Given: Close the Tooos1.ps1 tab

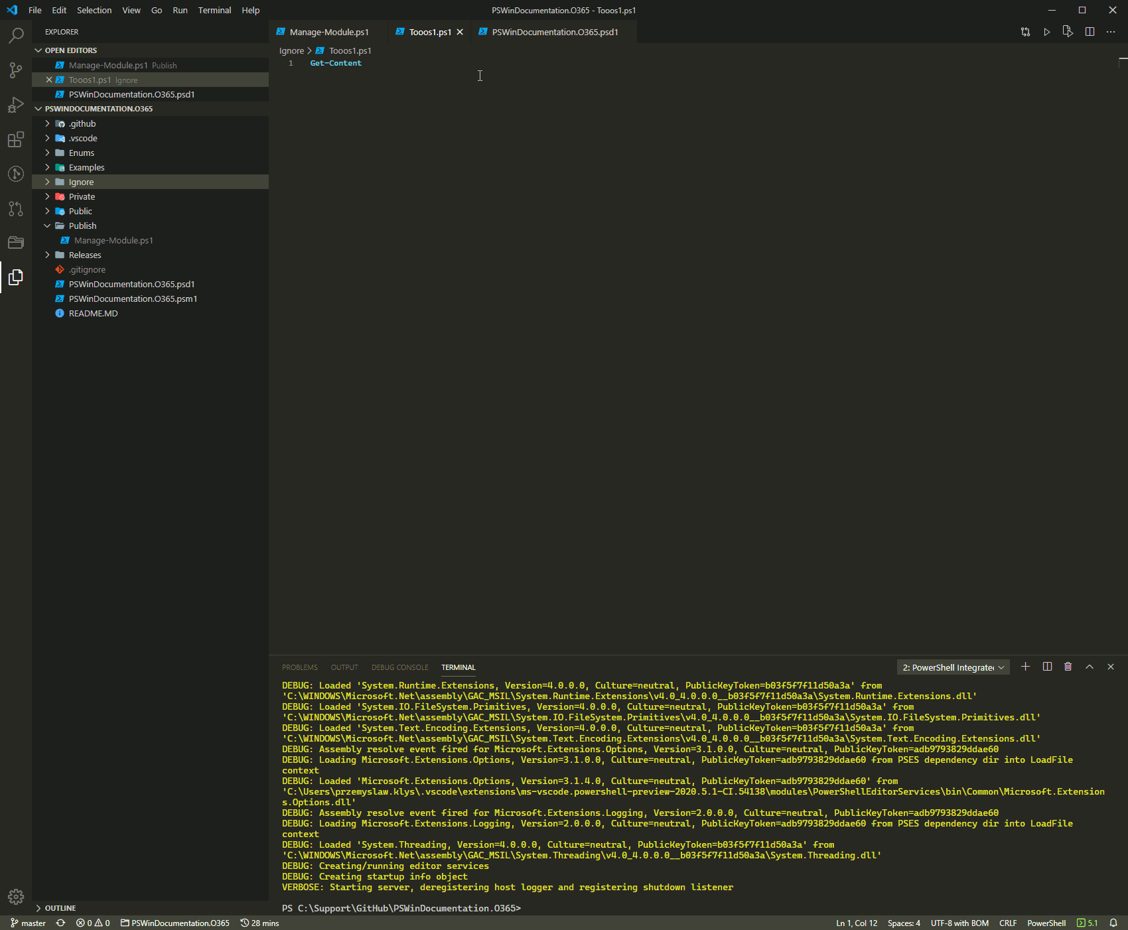Looking at the screenshot, I should [x=460, y=32].
